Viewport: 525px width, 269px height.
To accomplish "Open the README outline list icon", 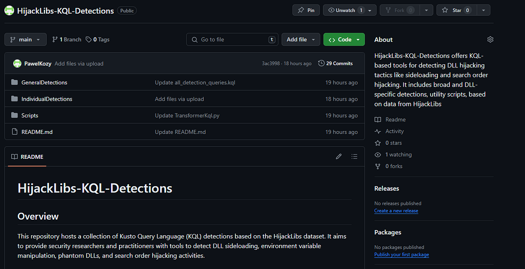I will [354, 156].
